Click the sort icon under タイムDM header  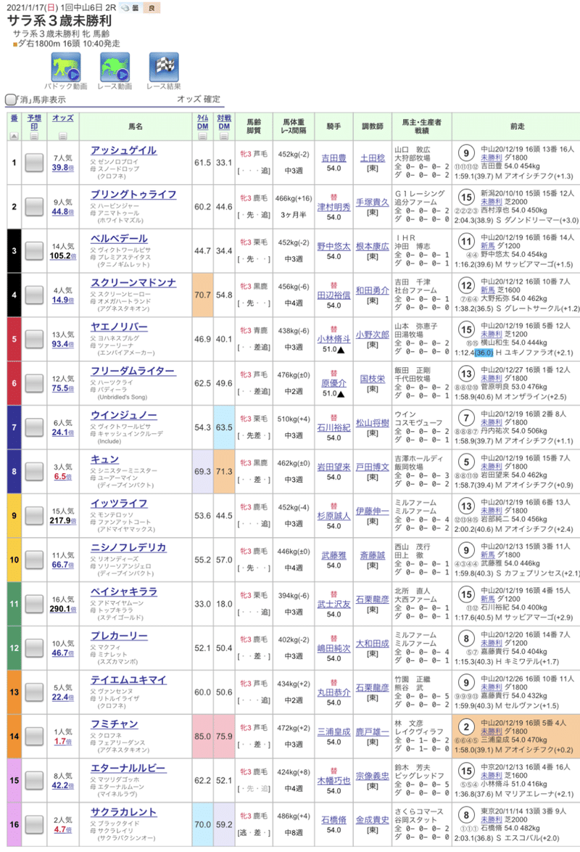tap(202, 136)
